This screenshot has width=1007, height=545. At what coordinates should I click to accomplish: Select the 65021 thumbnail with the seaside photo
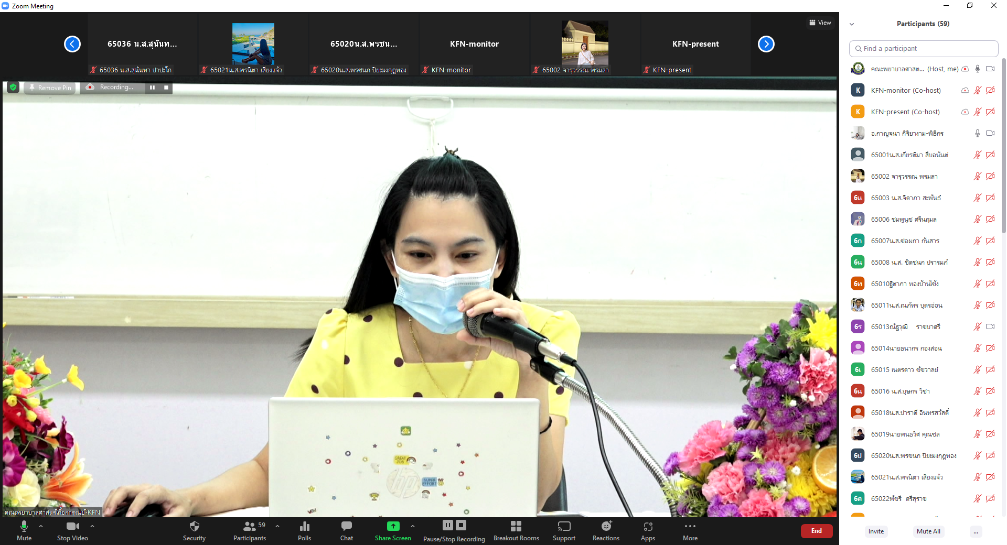coord(253,44)
